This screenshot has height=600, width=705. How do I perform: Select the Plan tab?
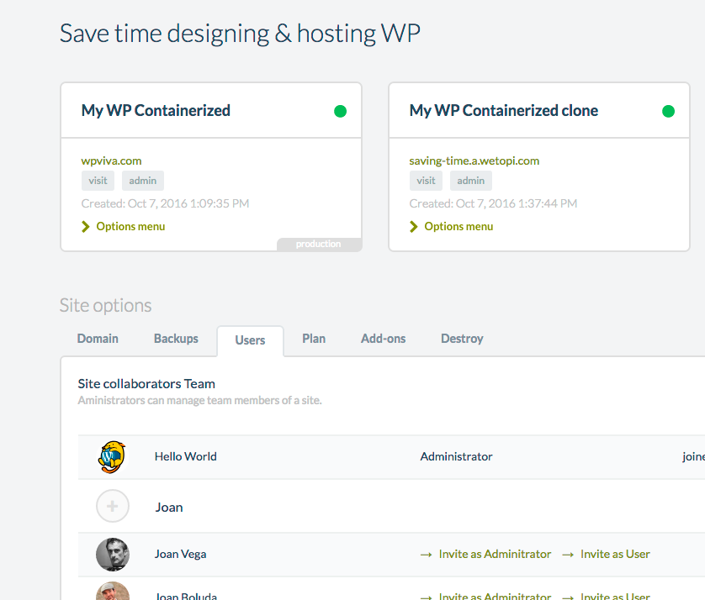click(314, 339)
